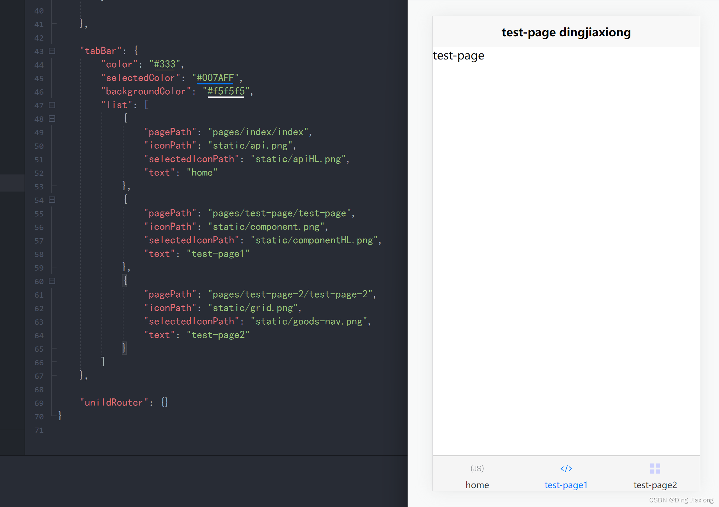Click line number 53 in the gutter
719x507 pixels.
(x=39, y=187)
